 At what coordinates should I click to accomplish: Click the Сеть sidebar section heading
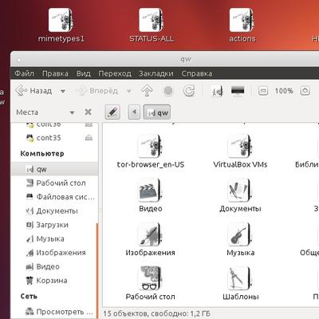coord(29,296)
